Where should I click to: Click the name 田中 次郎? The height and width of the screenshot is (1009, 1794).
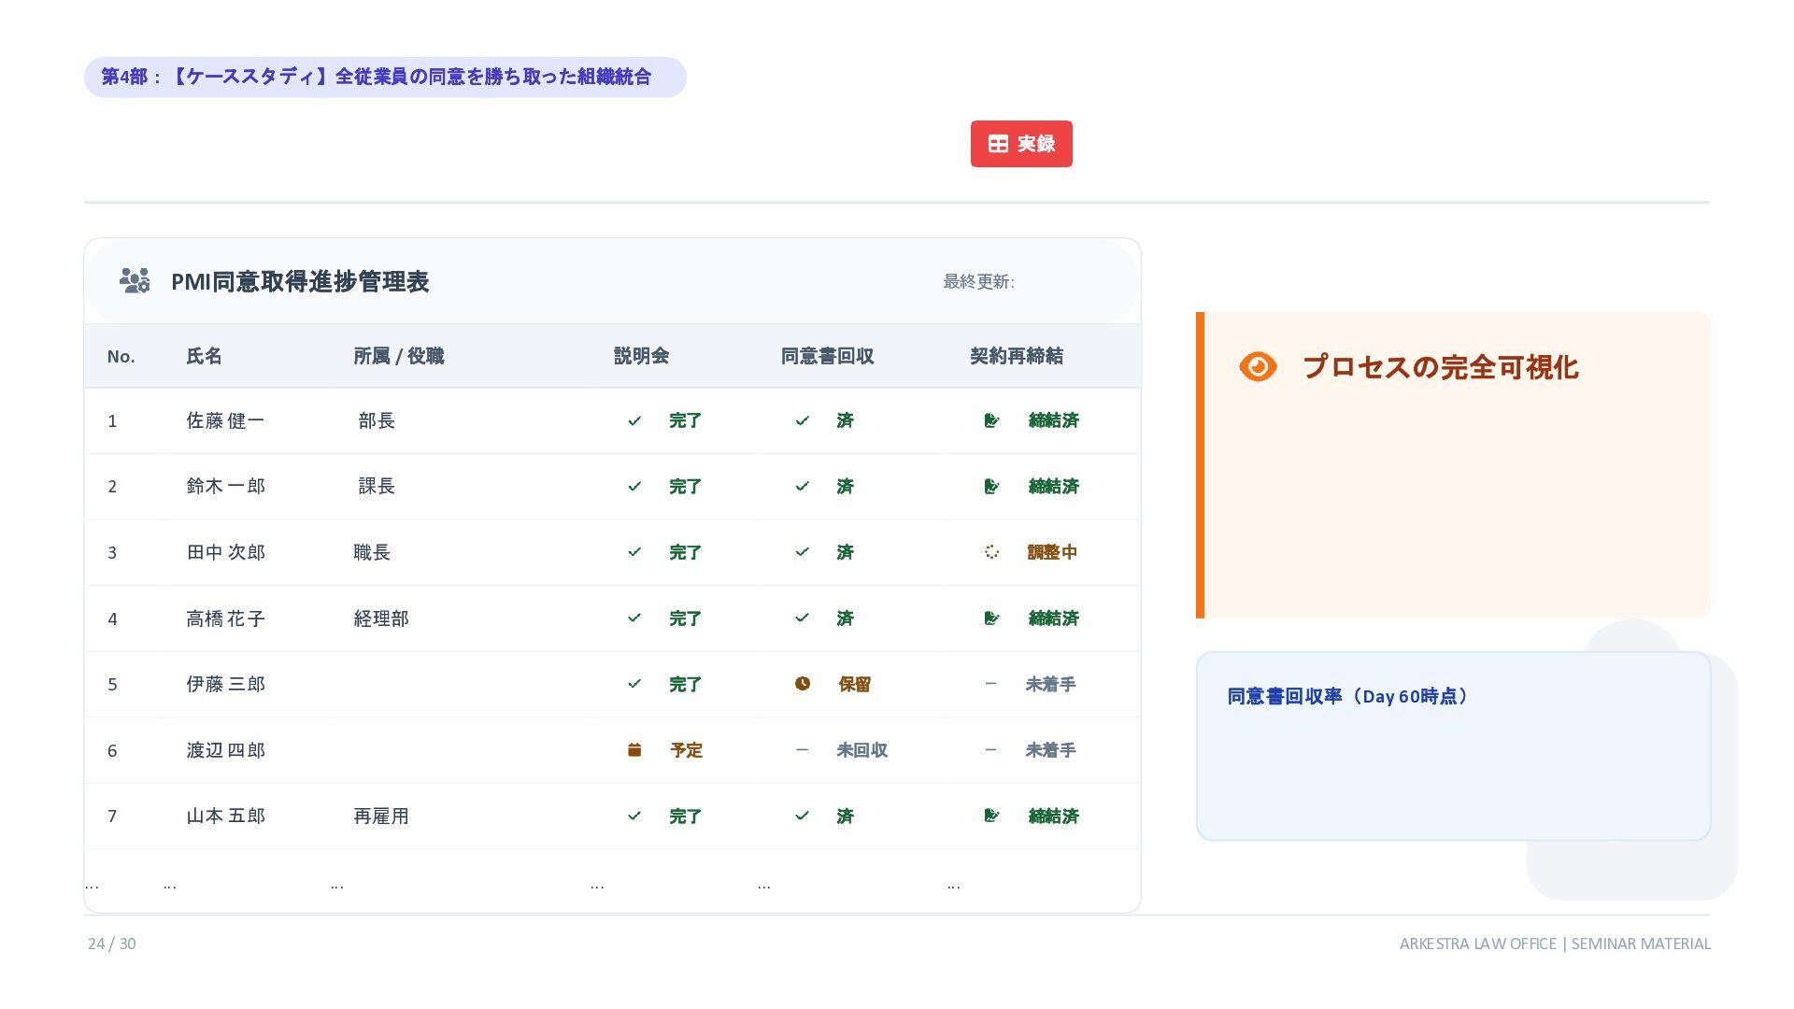pyautogui.click(x=225, y=552)
